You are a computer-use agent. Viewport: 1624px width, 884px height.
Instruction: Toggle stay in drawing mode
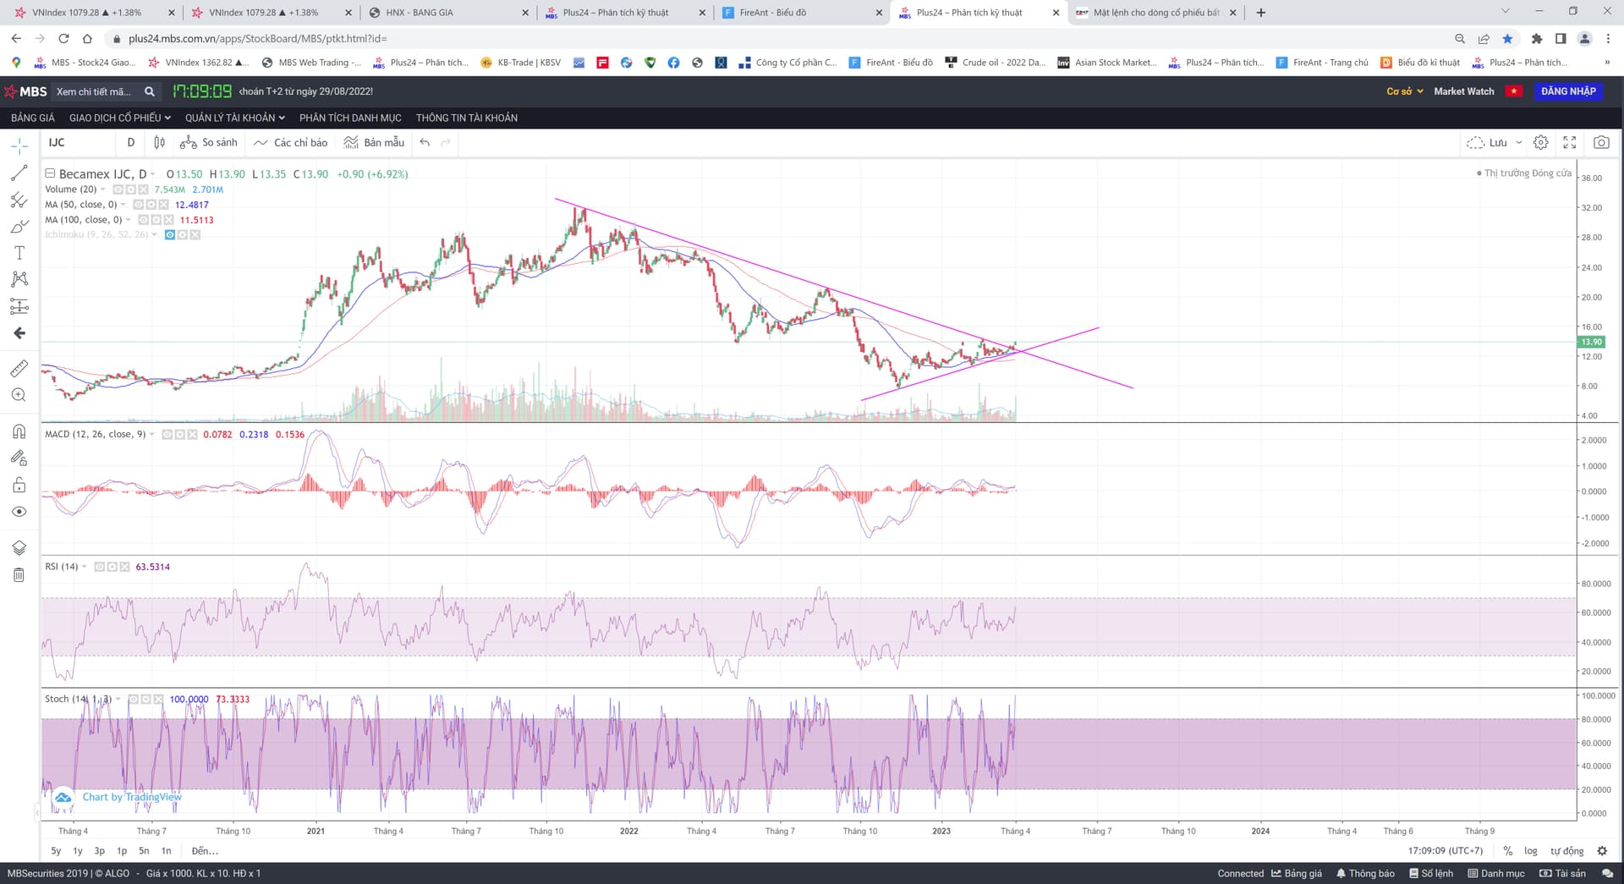19,458
